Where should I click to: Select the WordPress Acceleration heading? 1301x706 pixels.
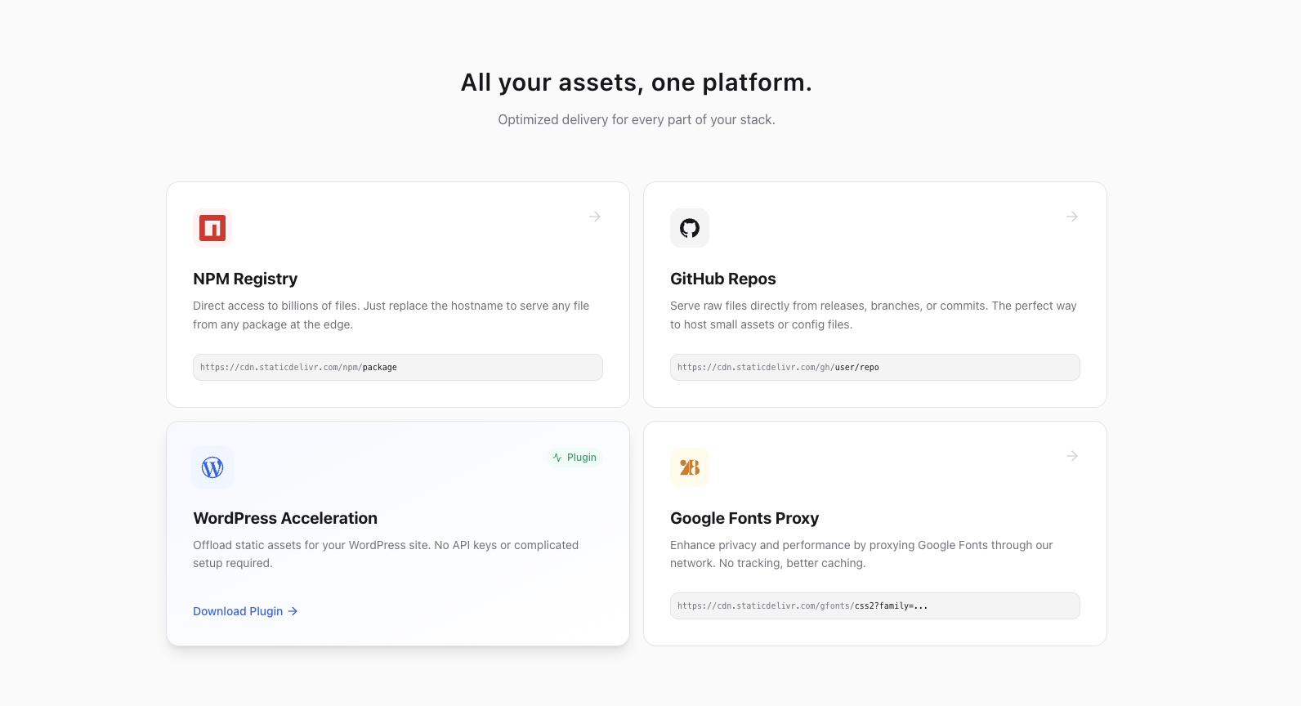pos(285,518)
